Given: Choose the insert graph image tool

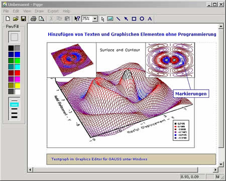Looking at the screenshot, I should tap(110, 19).
